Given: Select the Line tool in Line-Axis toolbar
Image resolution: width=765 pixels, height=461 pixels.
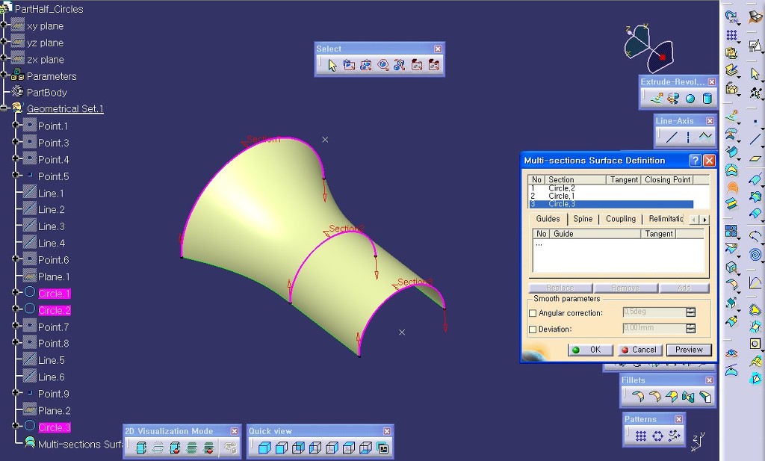Looking at the screenshot, I should tap(672, 137).
